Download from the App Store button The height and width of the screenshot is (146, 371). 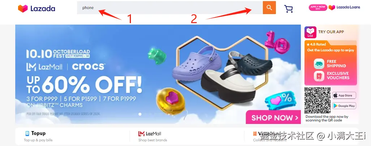tap(344, 96)
